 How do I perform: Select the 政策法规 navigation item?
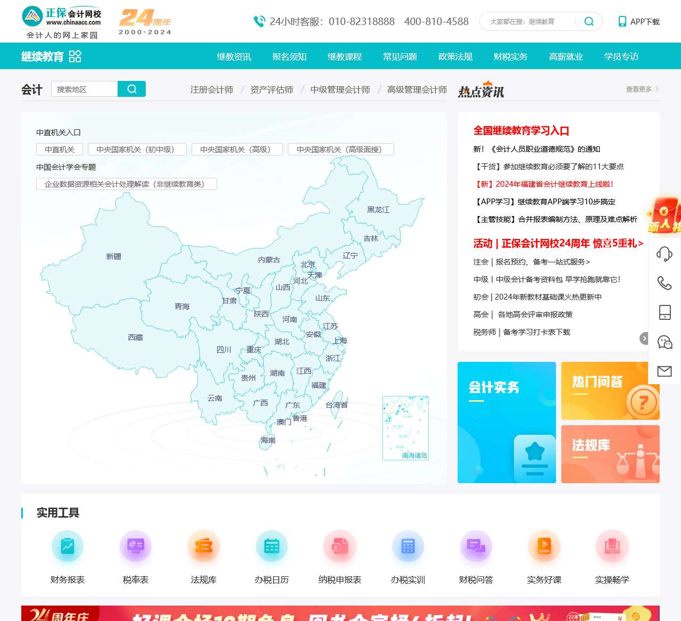click(x=455, y=56)
